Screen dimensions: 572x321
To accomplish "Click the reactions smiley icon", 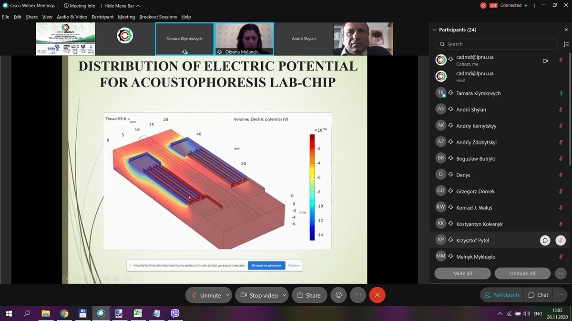I will click(339, 295).
